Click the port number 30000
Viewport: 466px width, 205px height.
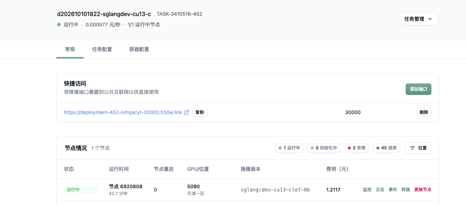coord(353,112)
